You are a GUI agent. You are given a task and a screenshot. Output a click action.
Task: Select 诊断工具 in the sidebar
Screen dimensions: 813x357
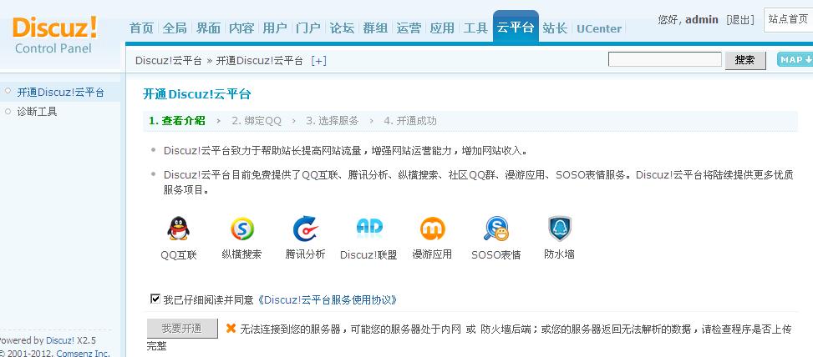(x=37, y=111)
